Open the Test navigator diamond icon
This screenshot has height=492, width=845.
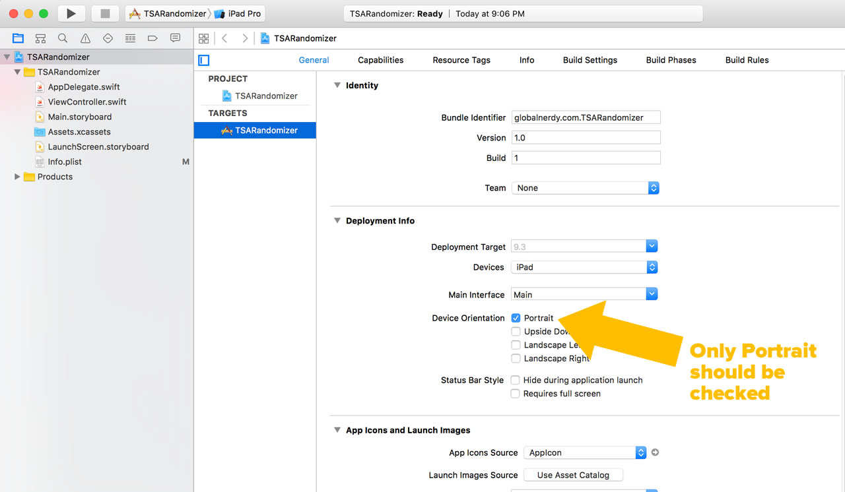coord(108,38)
